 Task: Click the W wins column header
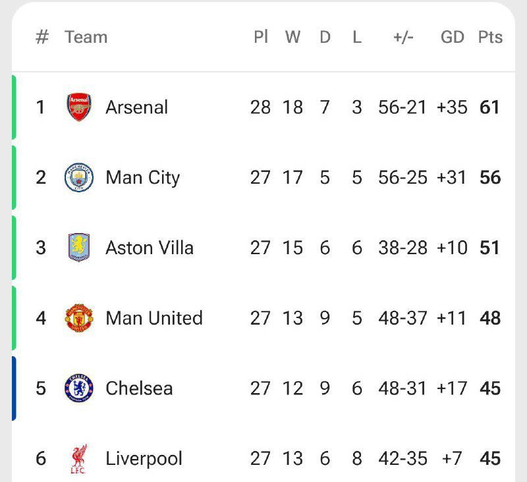[x=292, y=37]
